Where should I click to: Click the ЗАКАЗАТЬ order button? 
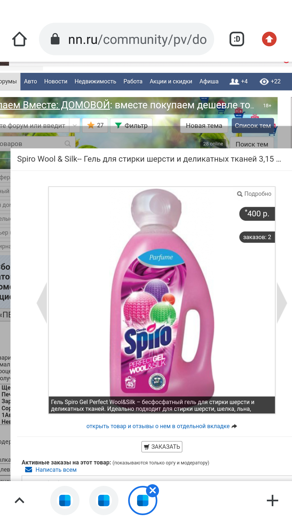[x=162, y=447]
